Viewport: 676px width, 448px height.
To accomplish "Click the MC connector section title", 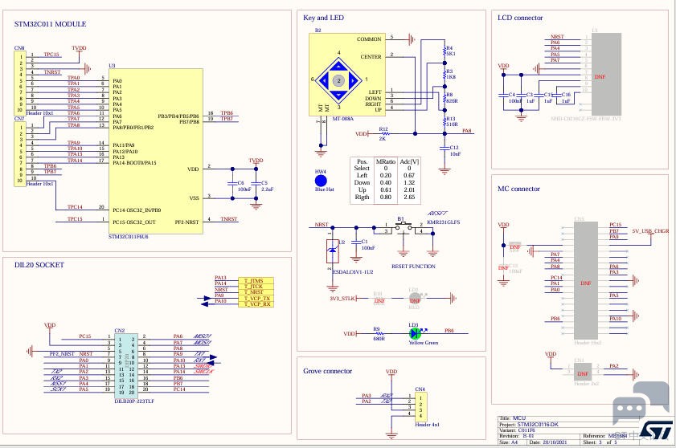I will coord(518,189).
